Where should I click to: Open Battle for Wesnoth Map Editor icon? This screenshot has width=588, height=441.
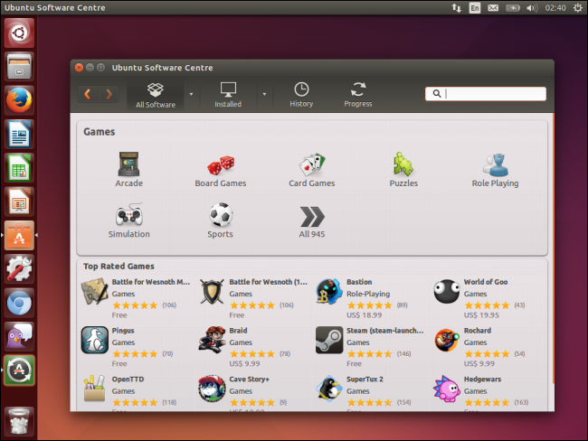(x=95, y=291)
